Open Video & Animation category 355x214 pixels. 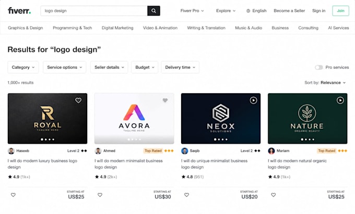[x=160, y=28]
